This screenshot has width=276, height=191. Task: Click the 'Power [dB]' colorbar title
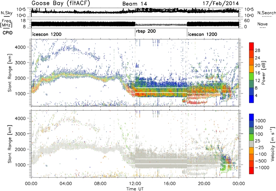[263, 73]
